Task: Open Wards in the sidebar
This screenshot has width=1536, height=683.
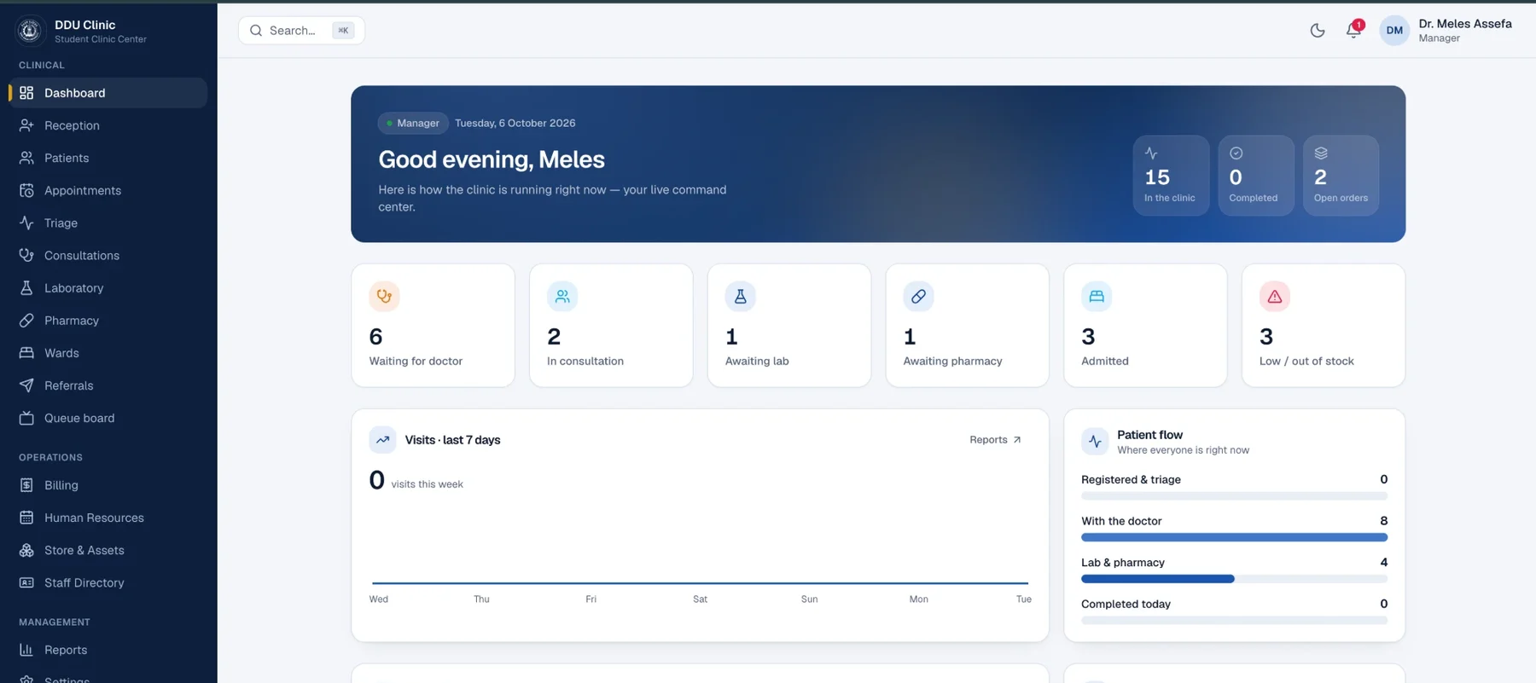Action: 108,353
